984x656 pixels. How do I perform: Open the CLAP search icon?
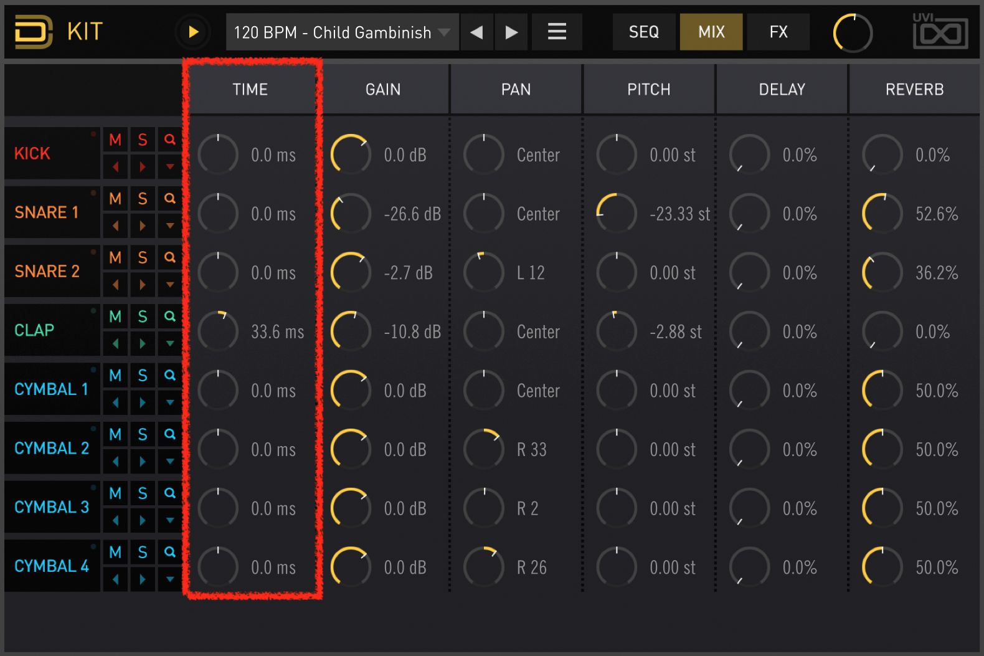(x=169, y=316)
